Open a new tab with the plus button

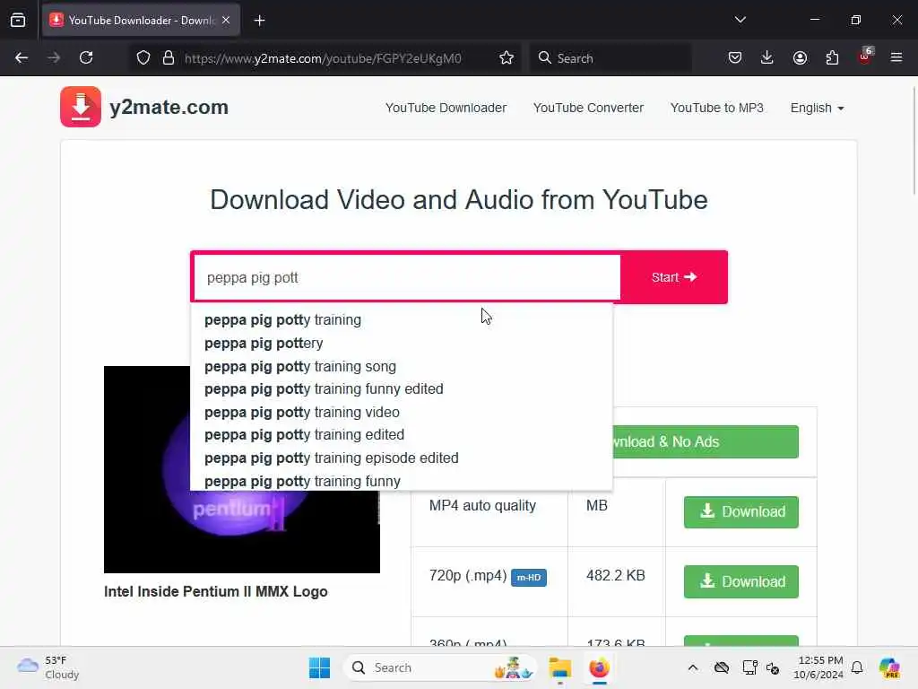coord(259,21)
